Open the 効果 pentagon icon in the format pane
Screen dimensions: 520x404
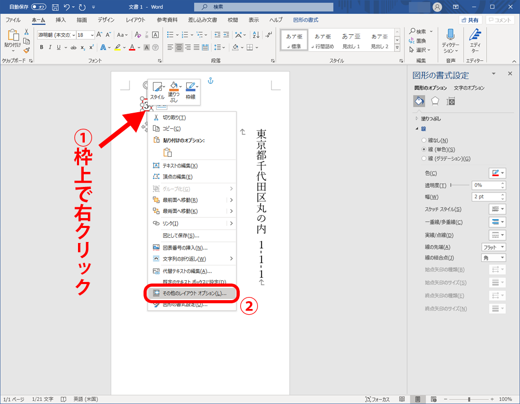pyautogui.click(x=435, y=101)
